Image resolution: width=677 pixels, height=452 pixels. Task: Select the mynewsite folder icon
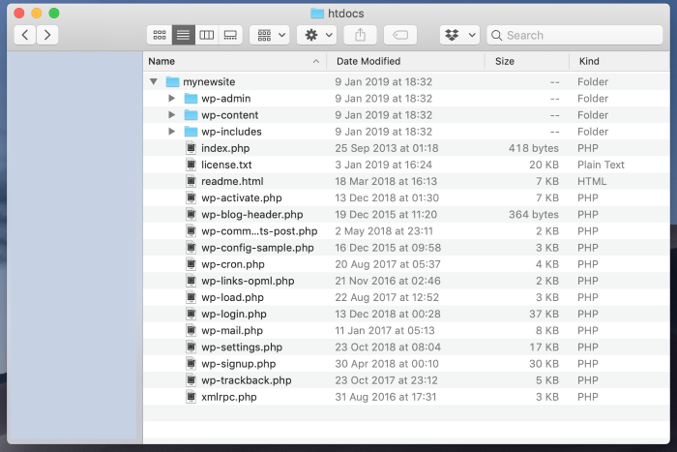pyautogui.click(x=173, y=81)
